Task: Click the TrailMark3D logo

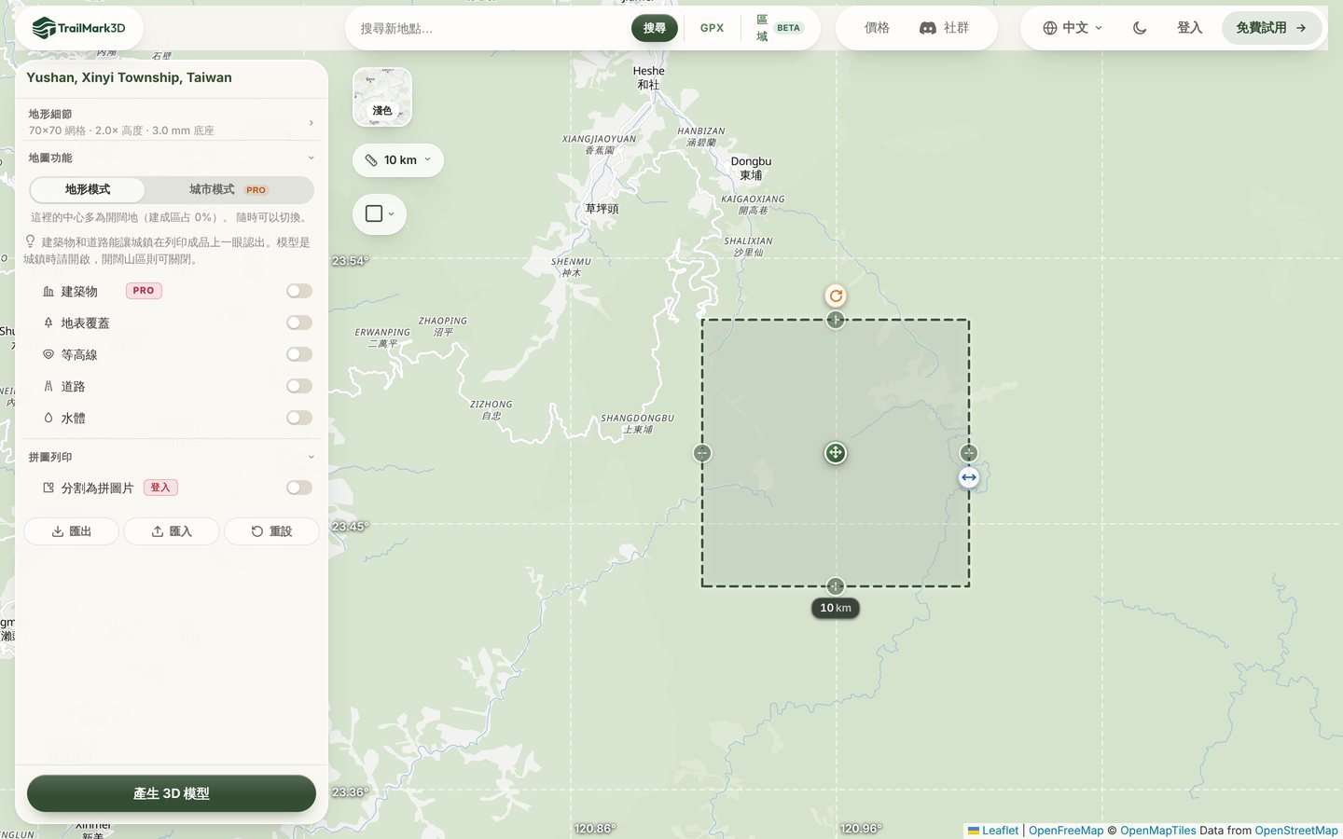Action: (x=78, y=28)
